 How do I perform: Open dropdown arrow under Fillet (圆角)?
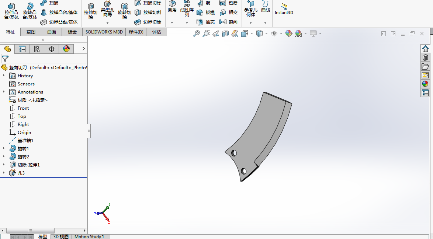tap(172, 23)
